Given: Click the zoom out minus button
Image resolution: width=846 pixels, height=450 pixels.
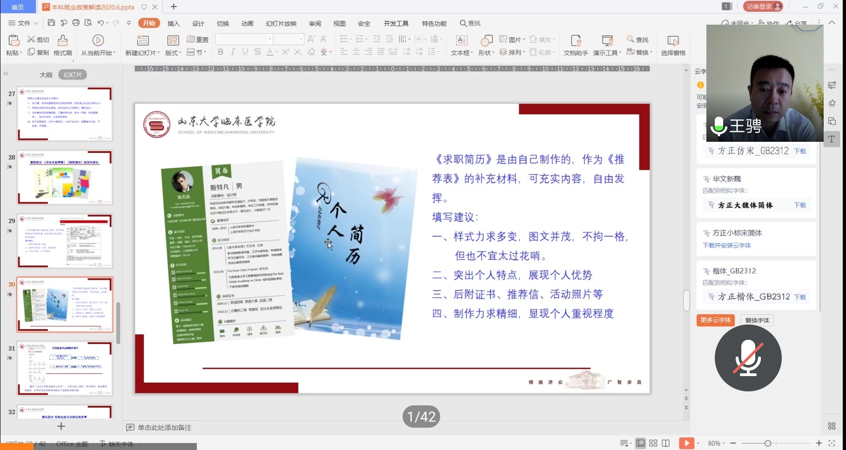Looking at the screenshot, I should (x=733, y=443).
